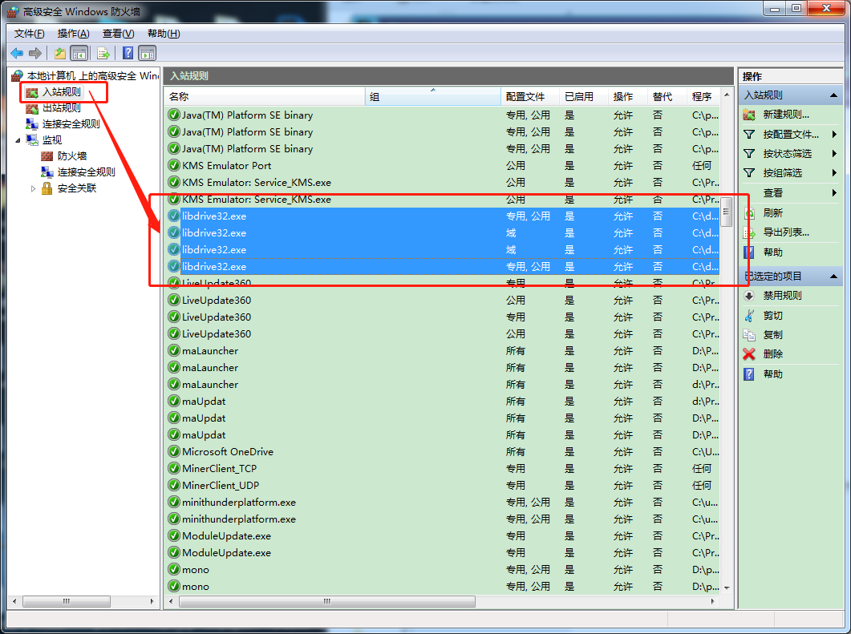Select 入站规则 in the tree
The image size is (851, 634).
tap(62, 92)
